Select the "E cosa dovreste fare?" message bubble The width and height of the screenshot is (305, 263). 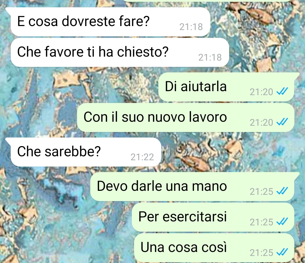[110, 22]
